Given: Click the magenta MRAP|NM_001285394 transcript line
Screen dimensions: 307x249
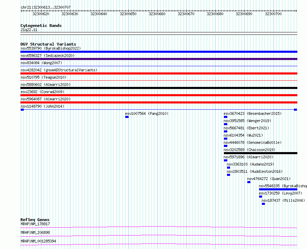Looking at the screenshot, I should click(x=159, y=244).
